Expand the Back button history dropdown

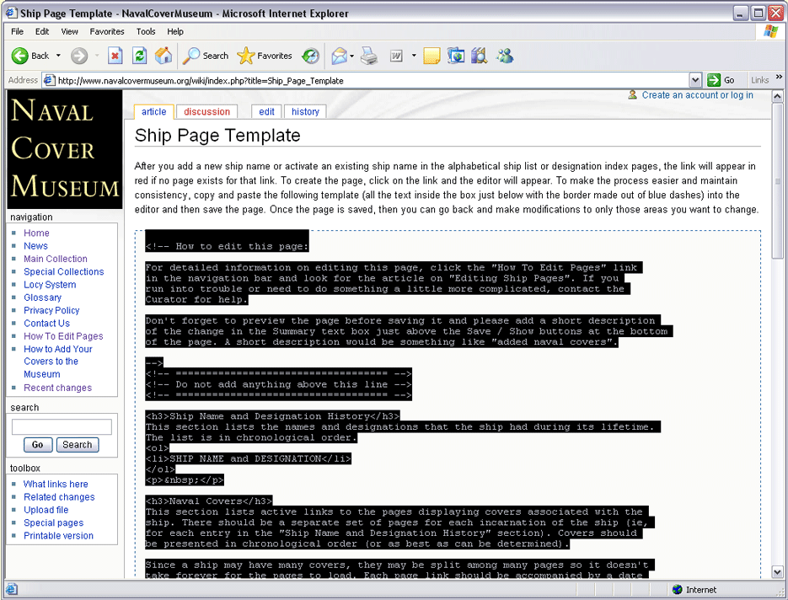pos(58,56)
